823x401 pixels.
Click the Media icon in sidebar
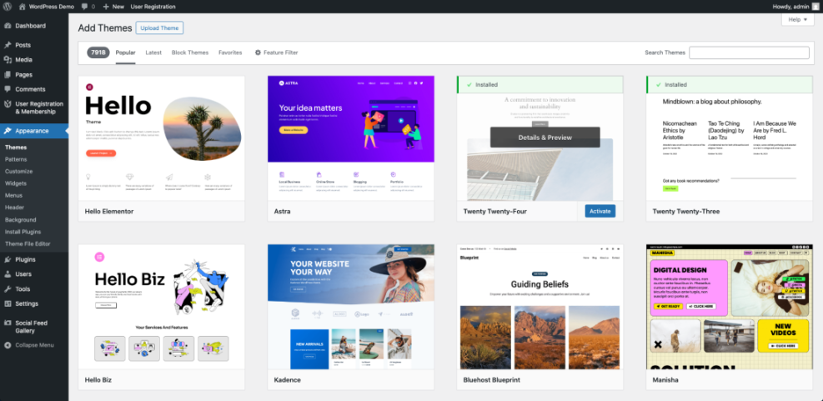click(8, 60)
